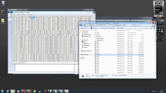Open the Вид menu in Notepad

click(x=27, y=15)
